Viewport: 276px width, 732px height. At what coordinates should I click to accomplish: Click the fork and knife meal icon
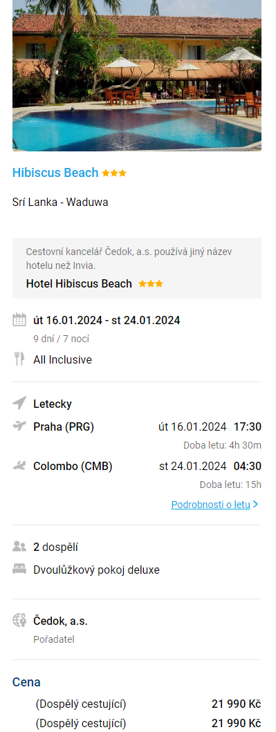click(19, 359)
